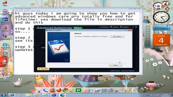Open the Format menu in Notepad

tap(27, 11)
